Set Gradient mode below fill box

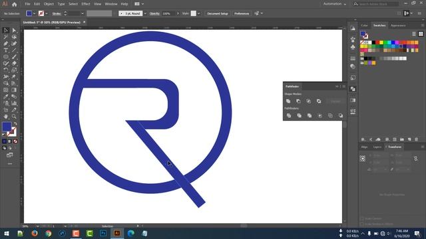10,141
